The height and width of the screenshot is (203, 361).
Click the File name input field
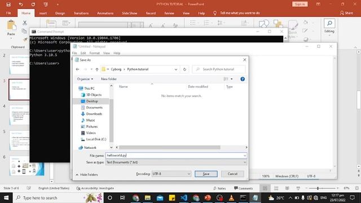coord(176,156)
